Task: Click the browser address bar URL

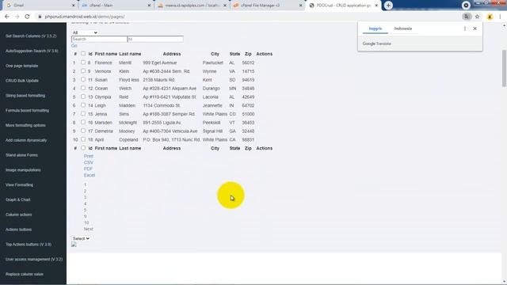Action: [x=85, y=17]
